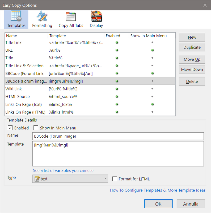Click the %title% template cell

click(x=56, y=58)
